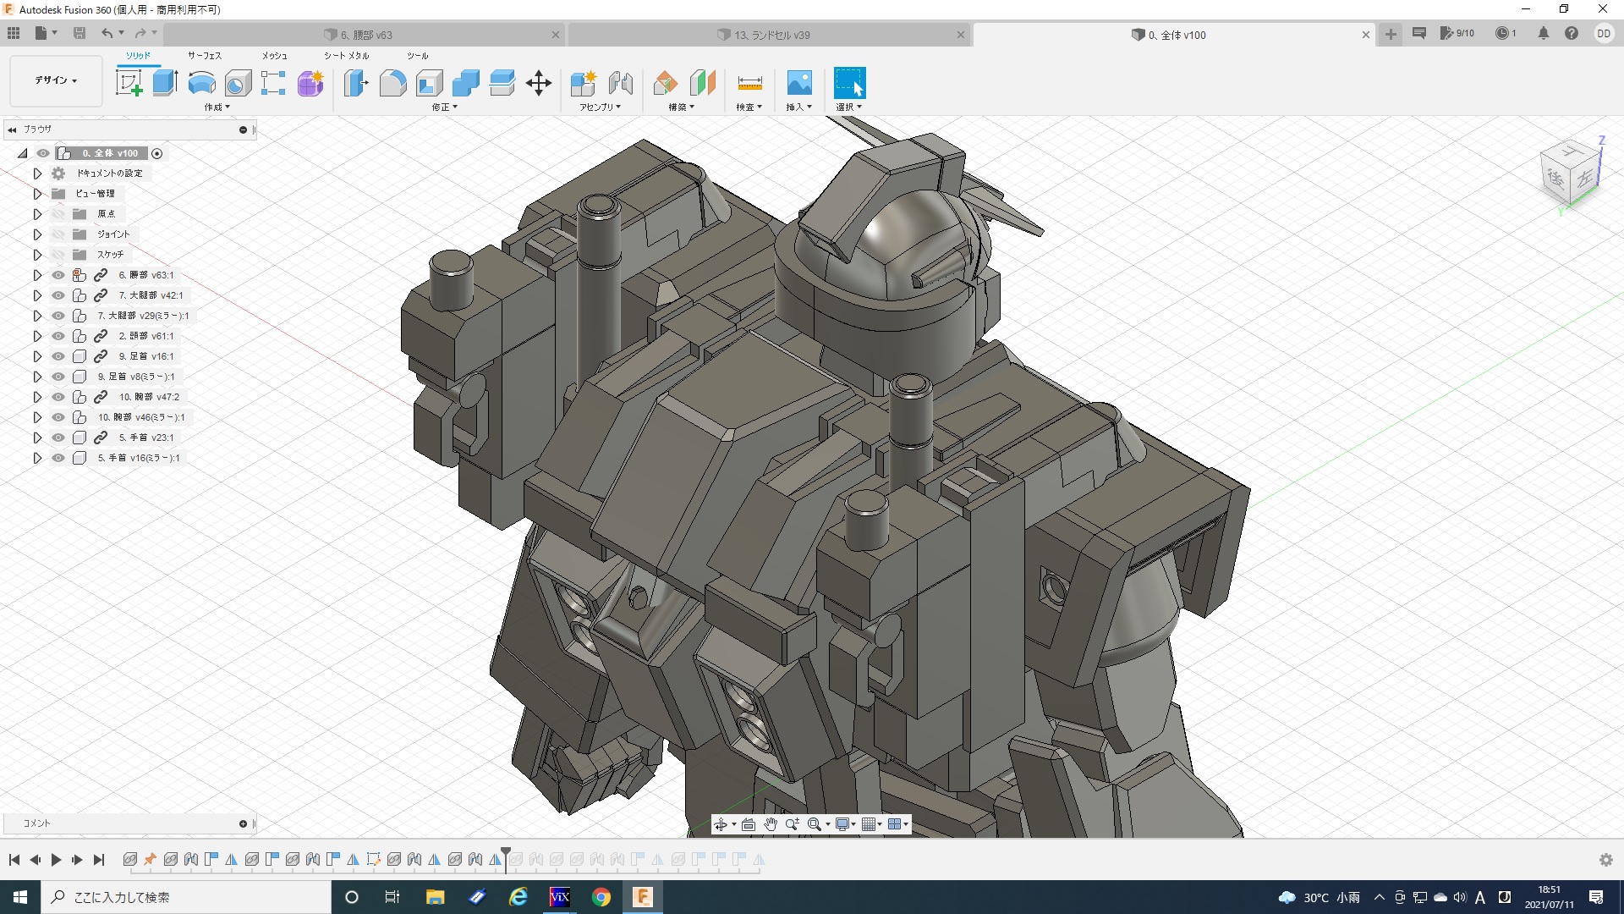Select the Combine tool icon
1624x914 pixels.
click(x=465, y=83)
